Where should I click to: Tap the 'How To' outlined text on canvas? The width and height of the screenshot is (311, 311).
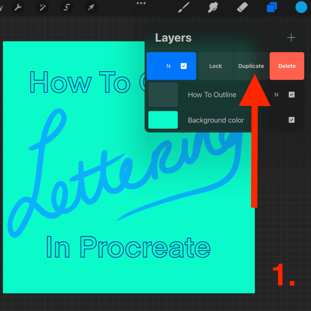coord(80,82)
